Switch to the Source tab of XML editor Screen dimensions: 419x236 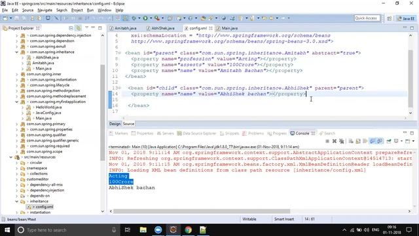(x=128, y=124)
